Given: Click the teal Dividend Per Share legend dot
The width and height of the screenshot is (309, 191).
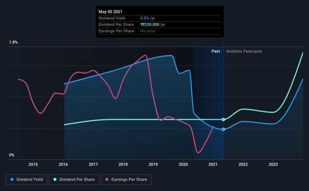Looking at the screenshot, I should (55, 179).
